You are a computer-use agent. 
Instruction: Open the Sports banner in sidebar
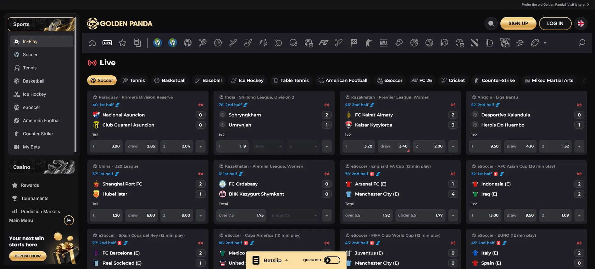[x=42, y=24]
